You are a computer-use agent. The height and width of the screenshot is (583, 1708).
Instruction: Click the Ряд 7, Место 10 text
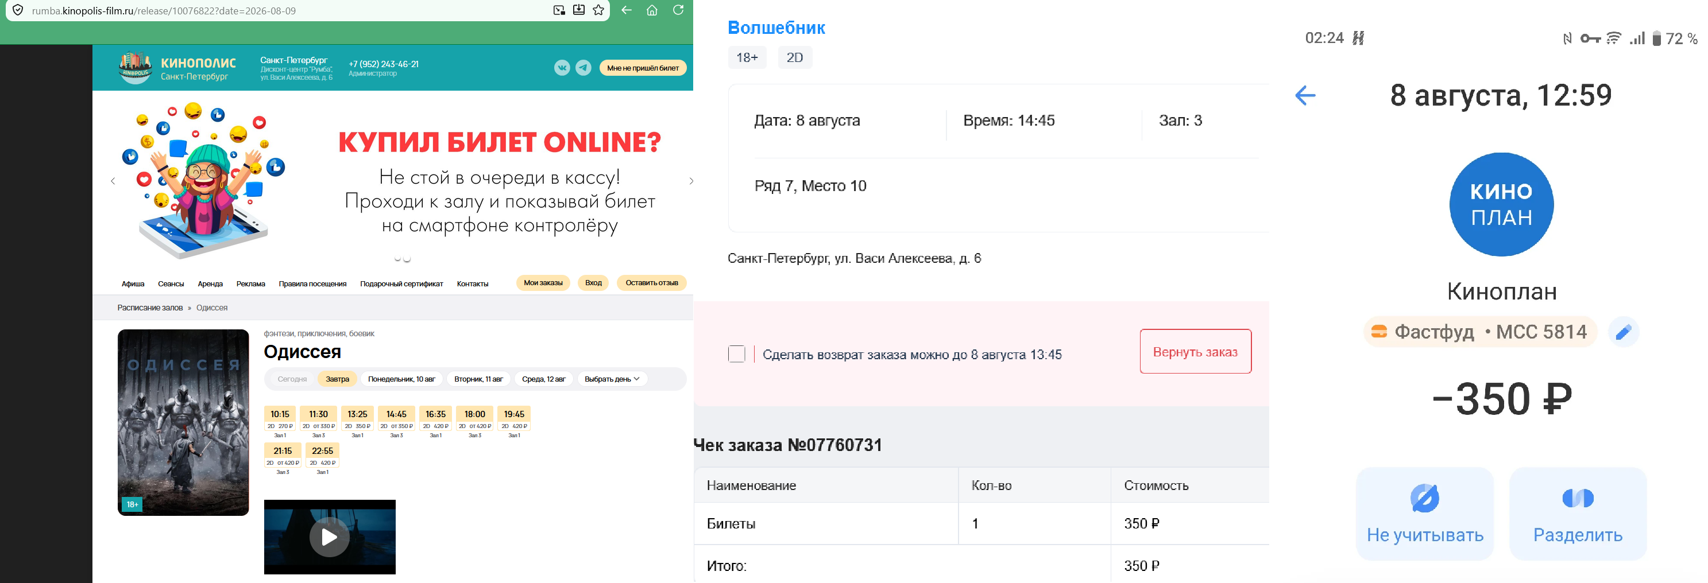pos(810,186)
